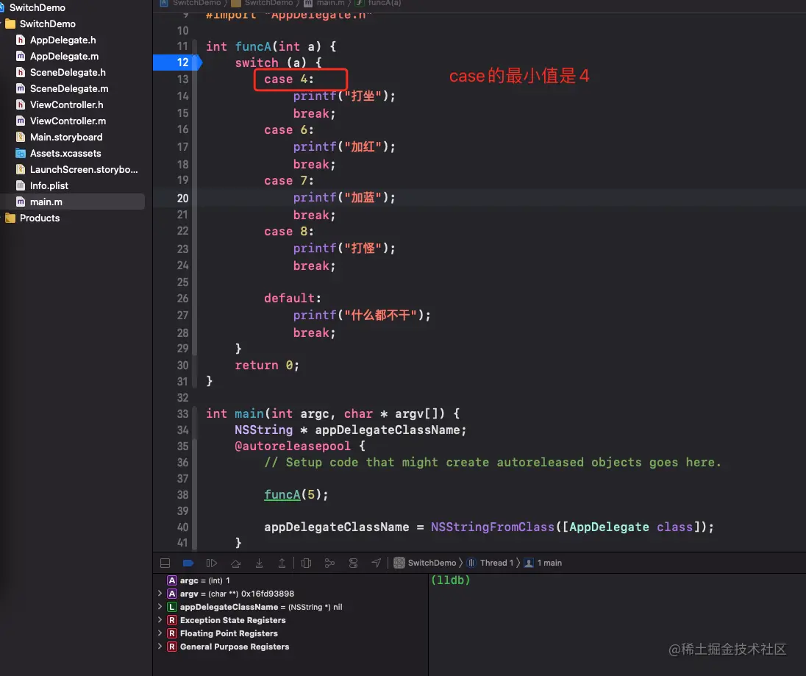806x676 pixels.
Task: Place cursor on 'case 6:' line
Action: pyautogui.click(x=289, y=130)
